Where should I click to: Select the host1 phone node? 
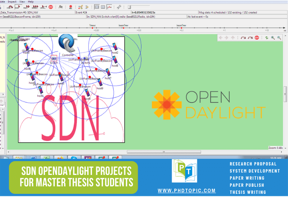40,90
